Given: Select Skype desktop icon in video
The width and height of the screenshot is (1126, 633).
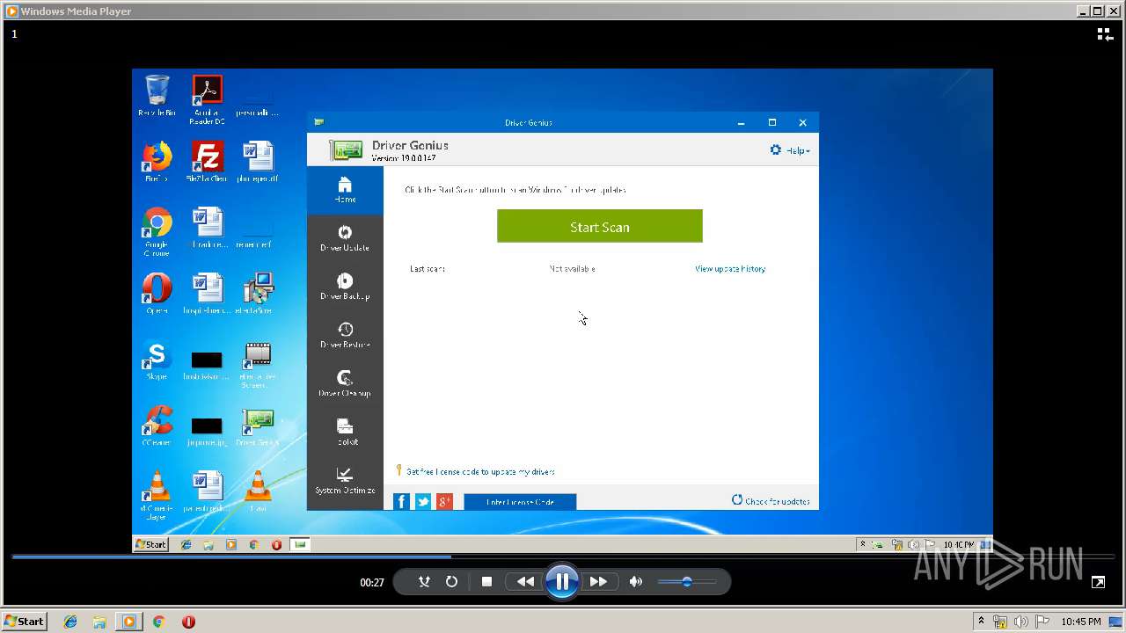Looking at the screenshot, I should click(157, 360).
